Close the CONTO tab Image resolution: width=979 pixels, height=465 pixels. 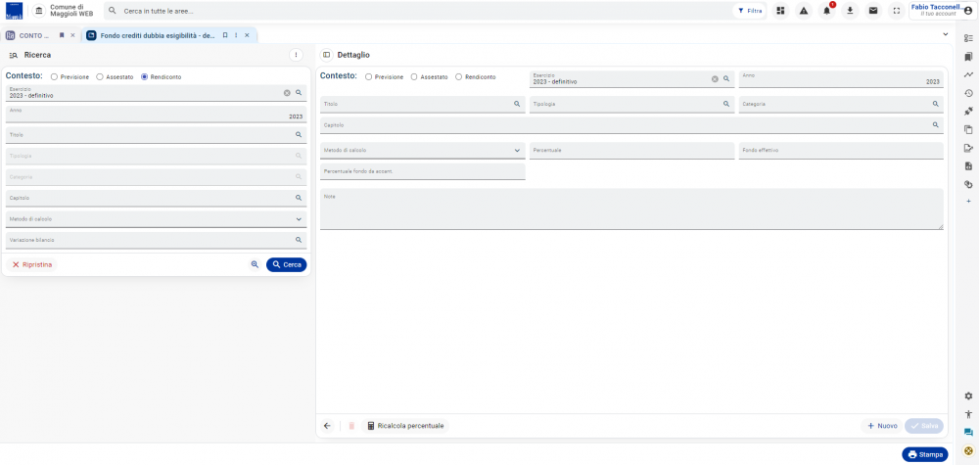pos(72,35)
